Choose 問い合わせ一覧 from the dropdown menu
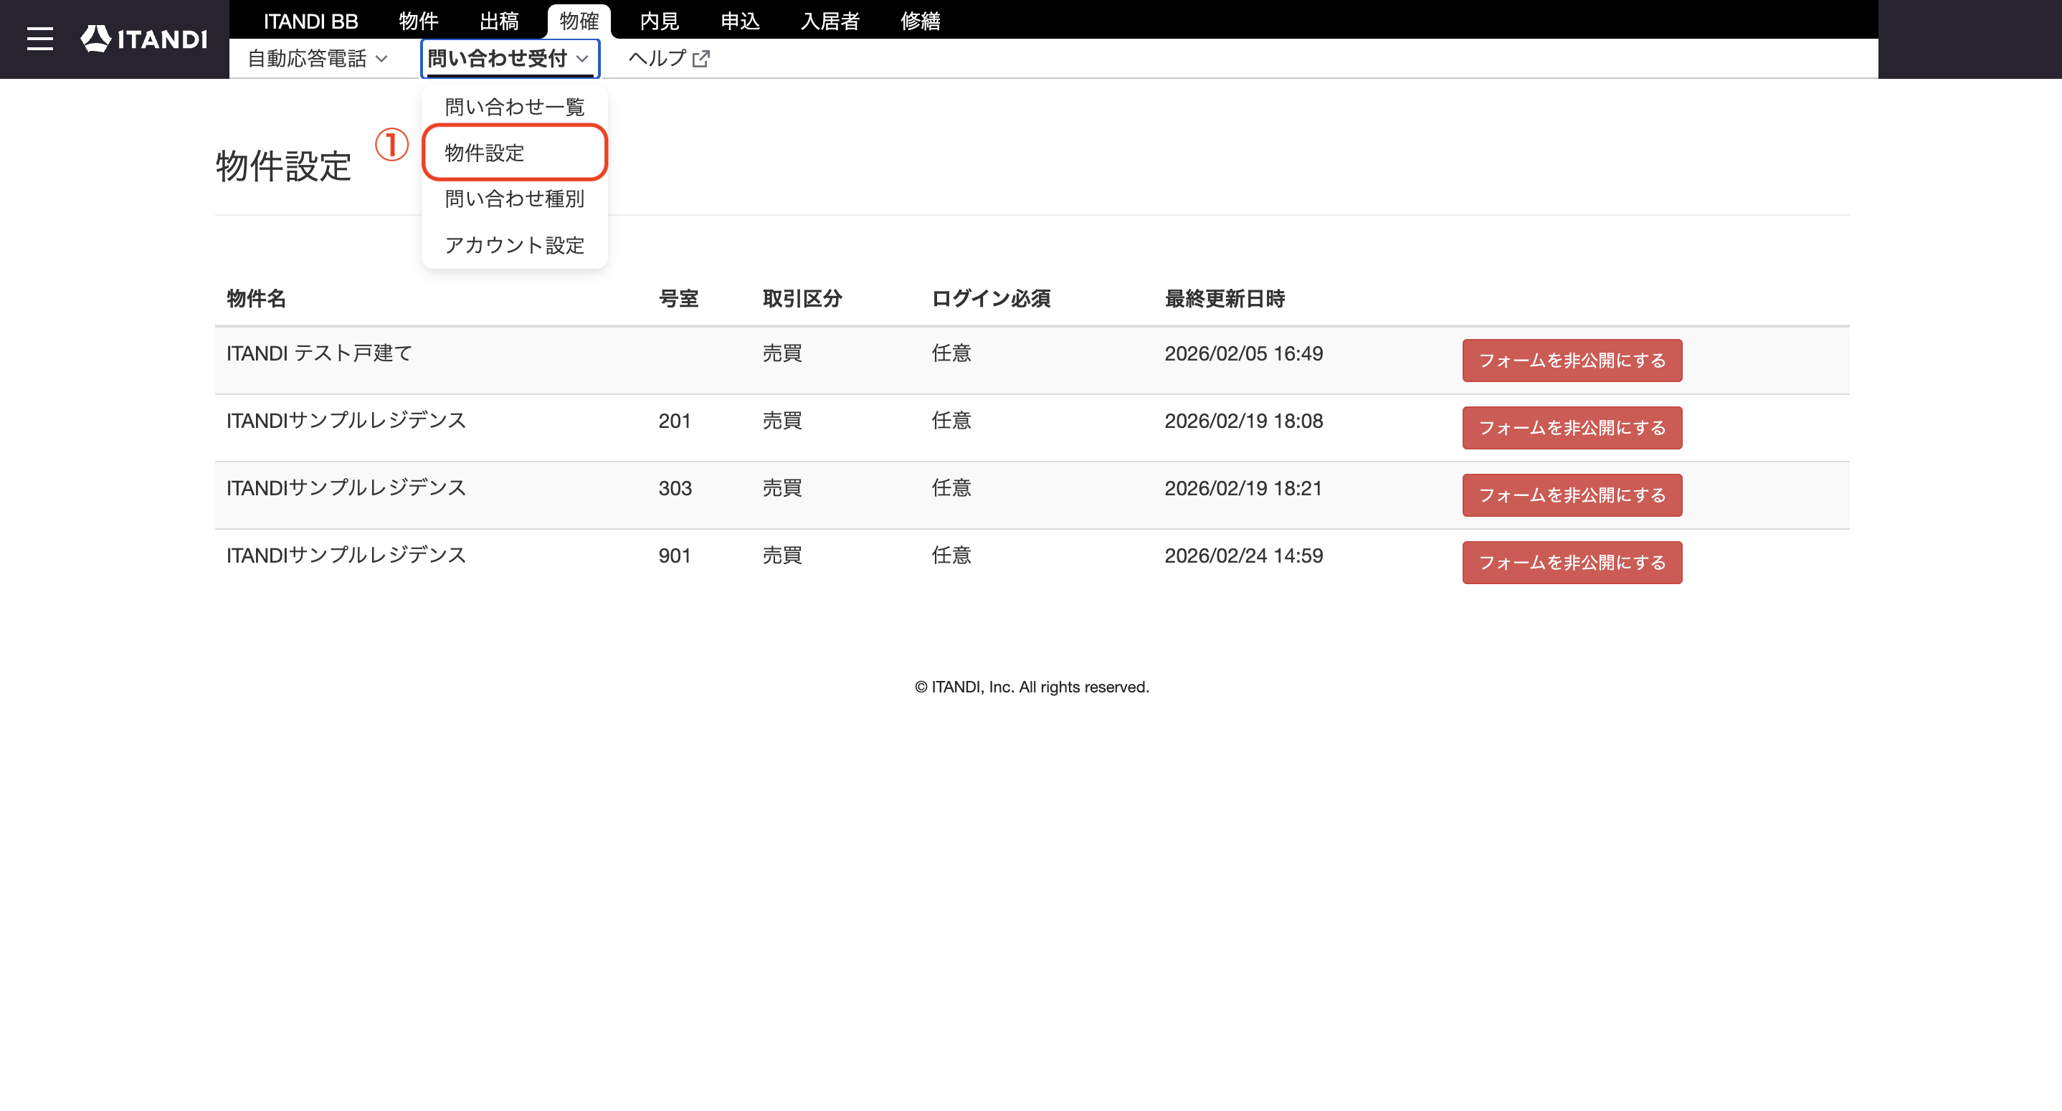Viewport: 2062px width, 1111px height. 515,107
